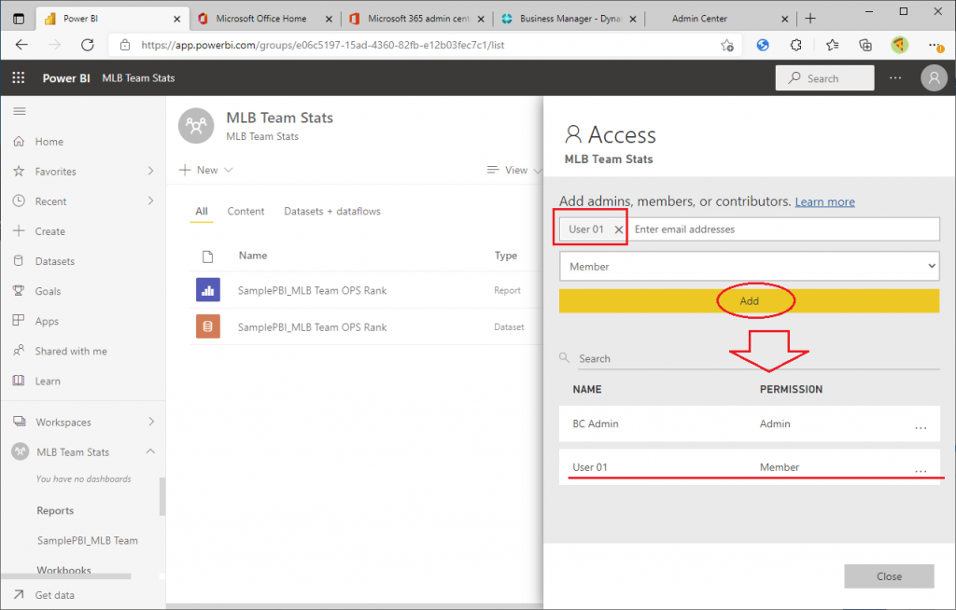
Task: Click the access list Search field
Action: click(759, 358)
